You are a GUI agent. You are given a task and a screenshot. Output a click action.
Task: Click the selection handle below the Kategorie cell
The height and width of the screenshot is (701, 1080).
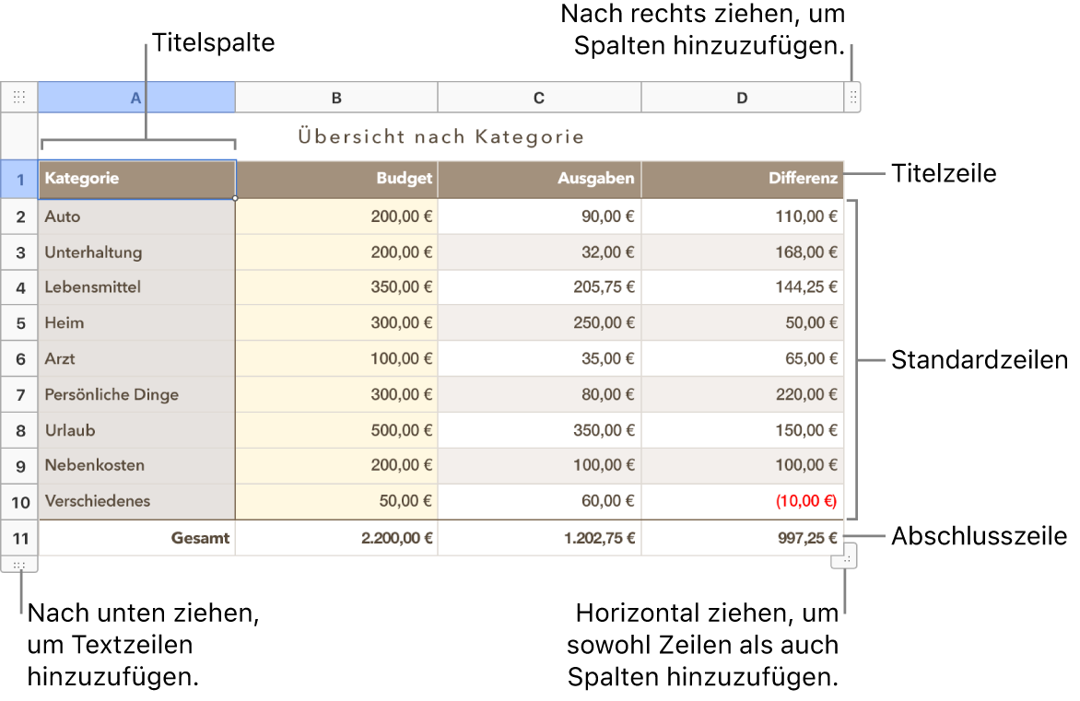click(x=236, y=196)
